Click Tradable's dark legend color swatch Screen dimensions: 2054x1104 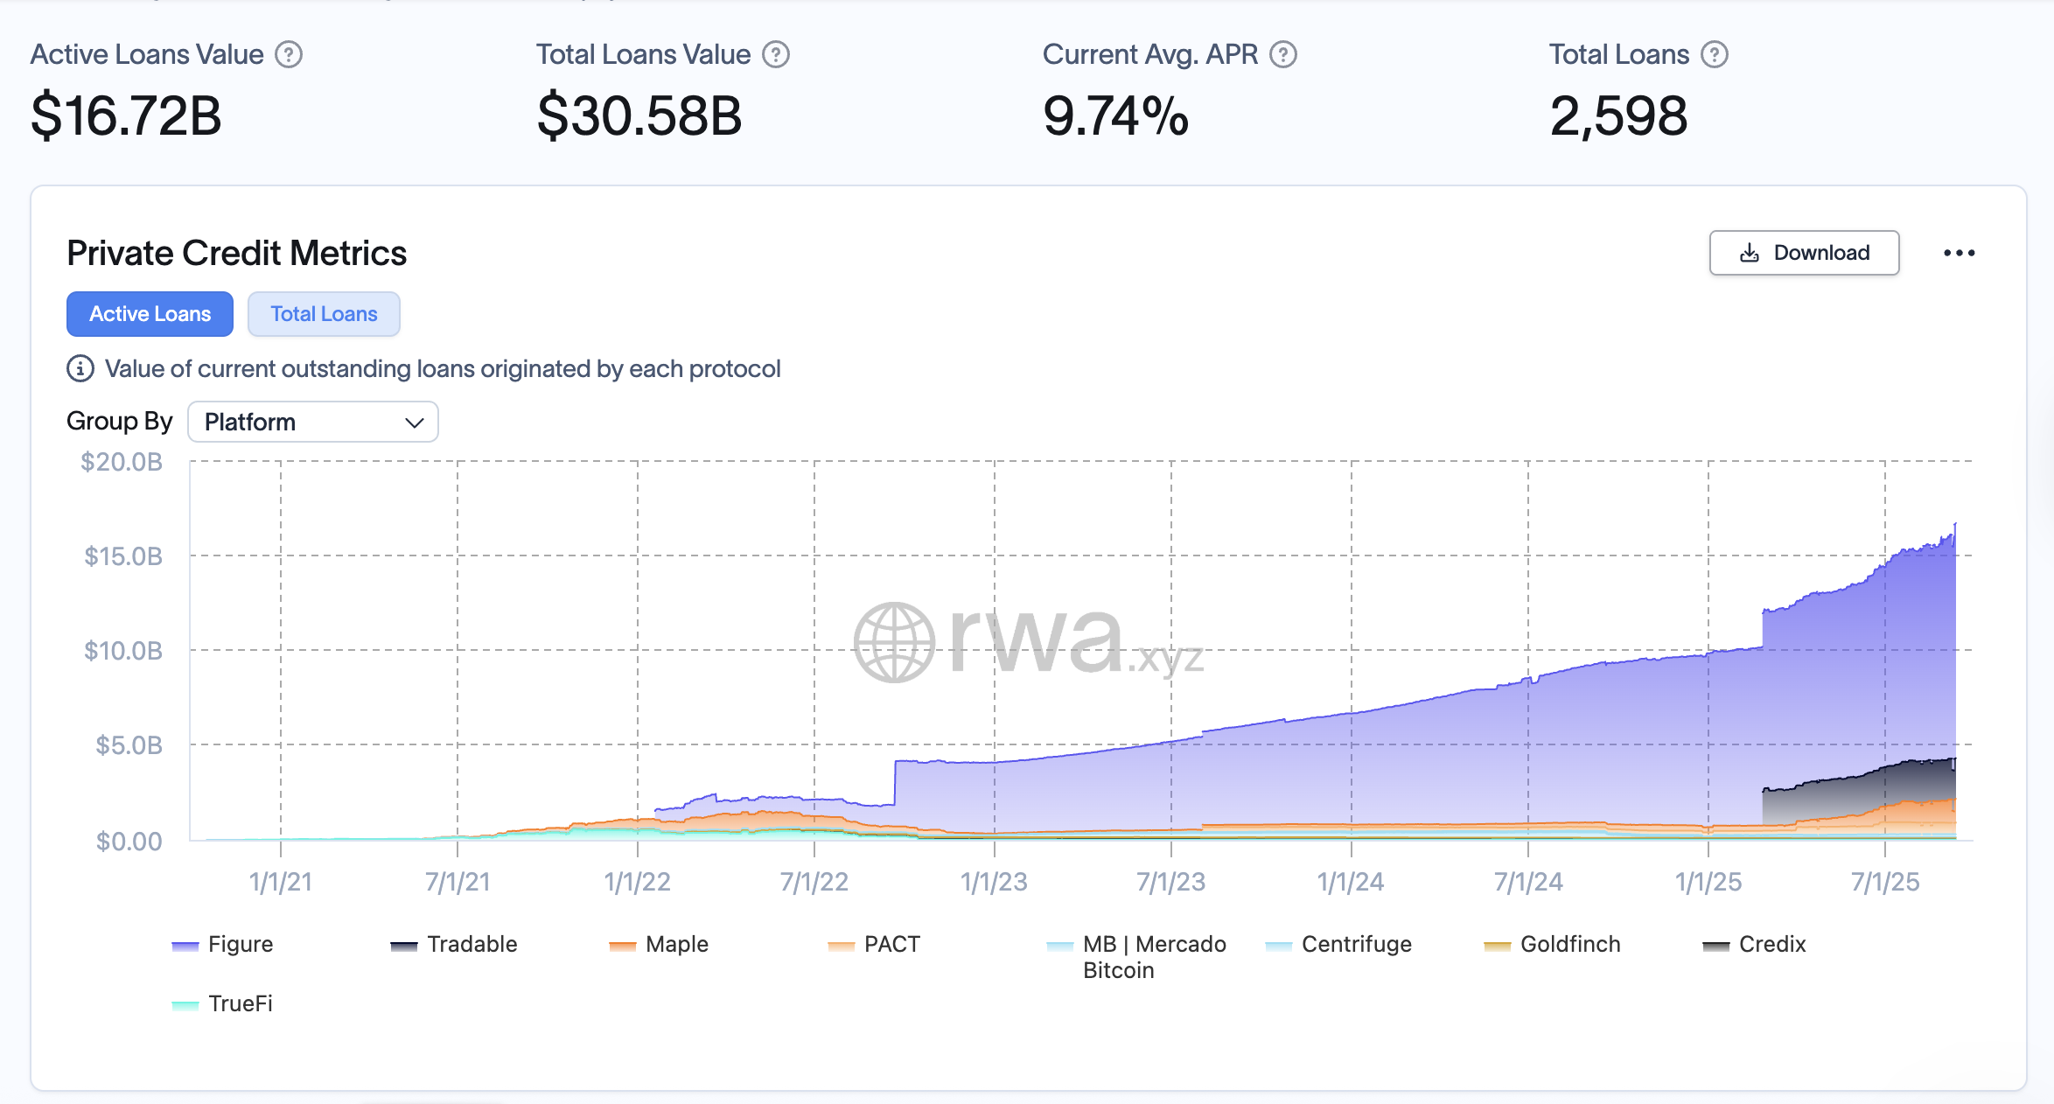pos(402,944)
